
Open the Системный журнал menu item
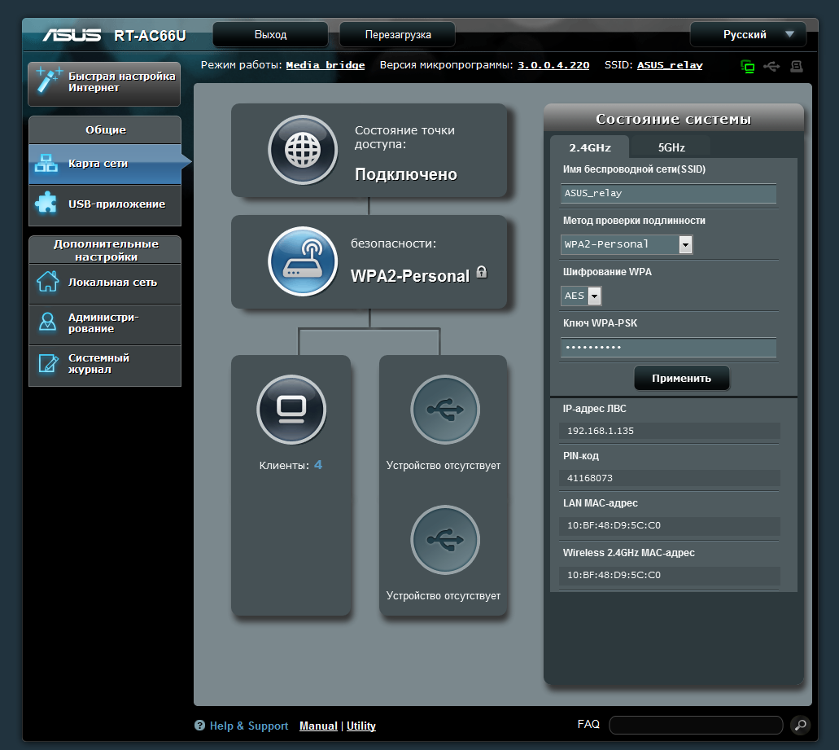point(105,365)
